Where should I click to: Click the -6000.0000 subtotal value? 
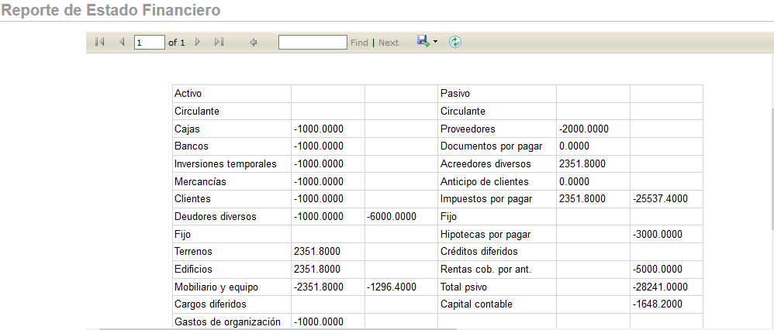[x=392, y=217]
